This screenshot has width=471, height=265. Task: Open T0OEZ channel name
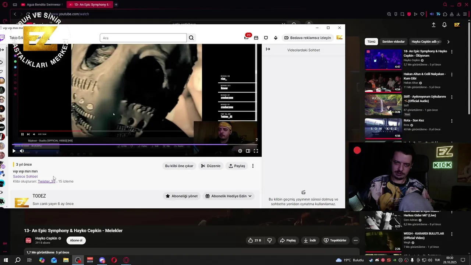[x=39, y=196]
